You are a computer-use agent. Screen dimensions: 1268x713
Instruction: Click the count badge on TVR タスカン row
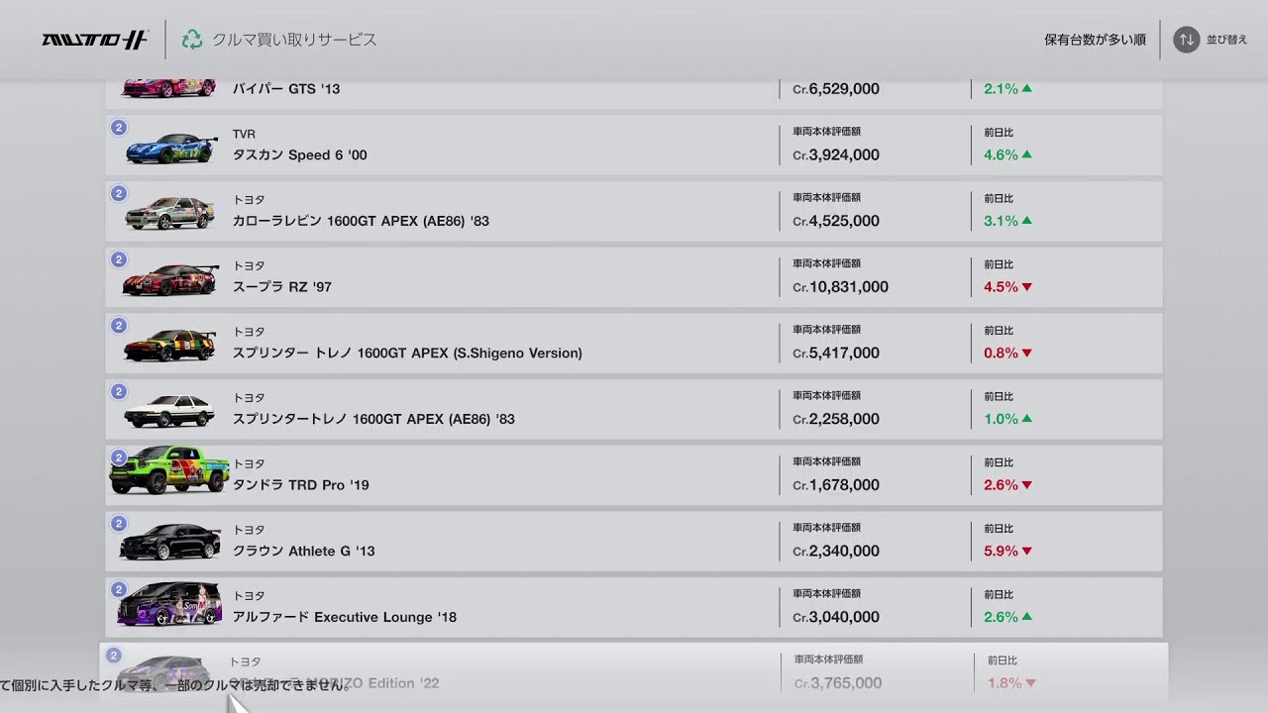point(119,128)
